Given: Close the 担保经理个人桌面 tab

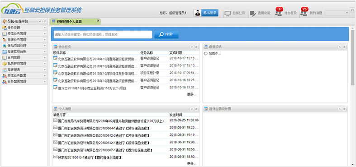Looking at the screenshot, I should tap(98, 21).
